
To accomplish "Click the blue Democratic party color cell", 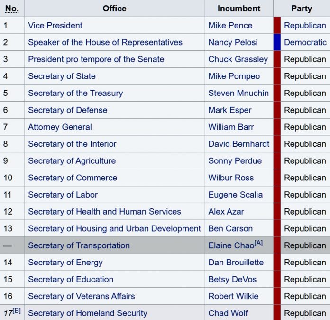I will [277, 42].
